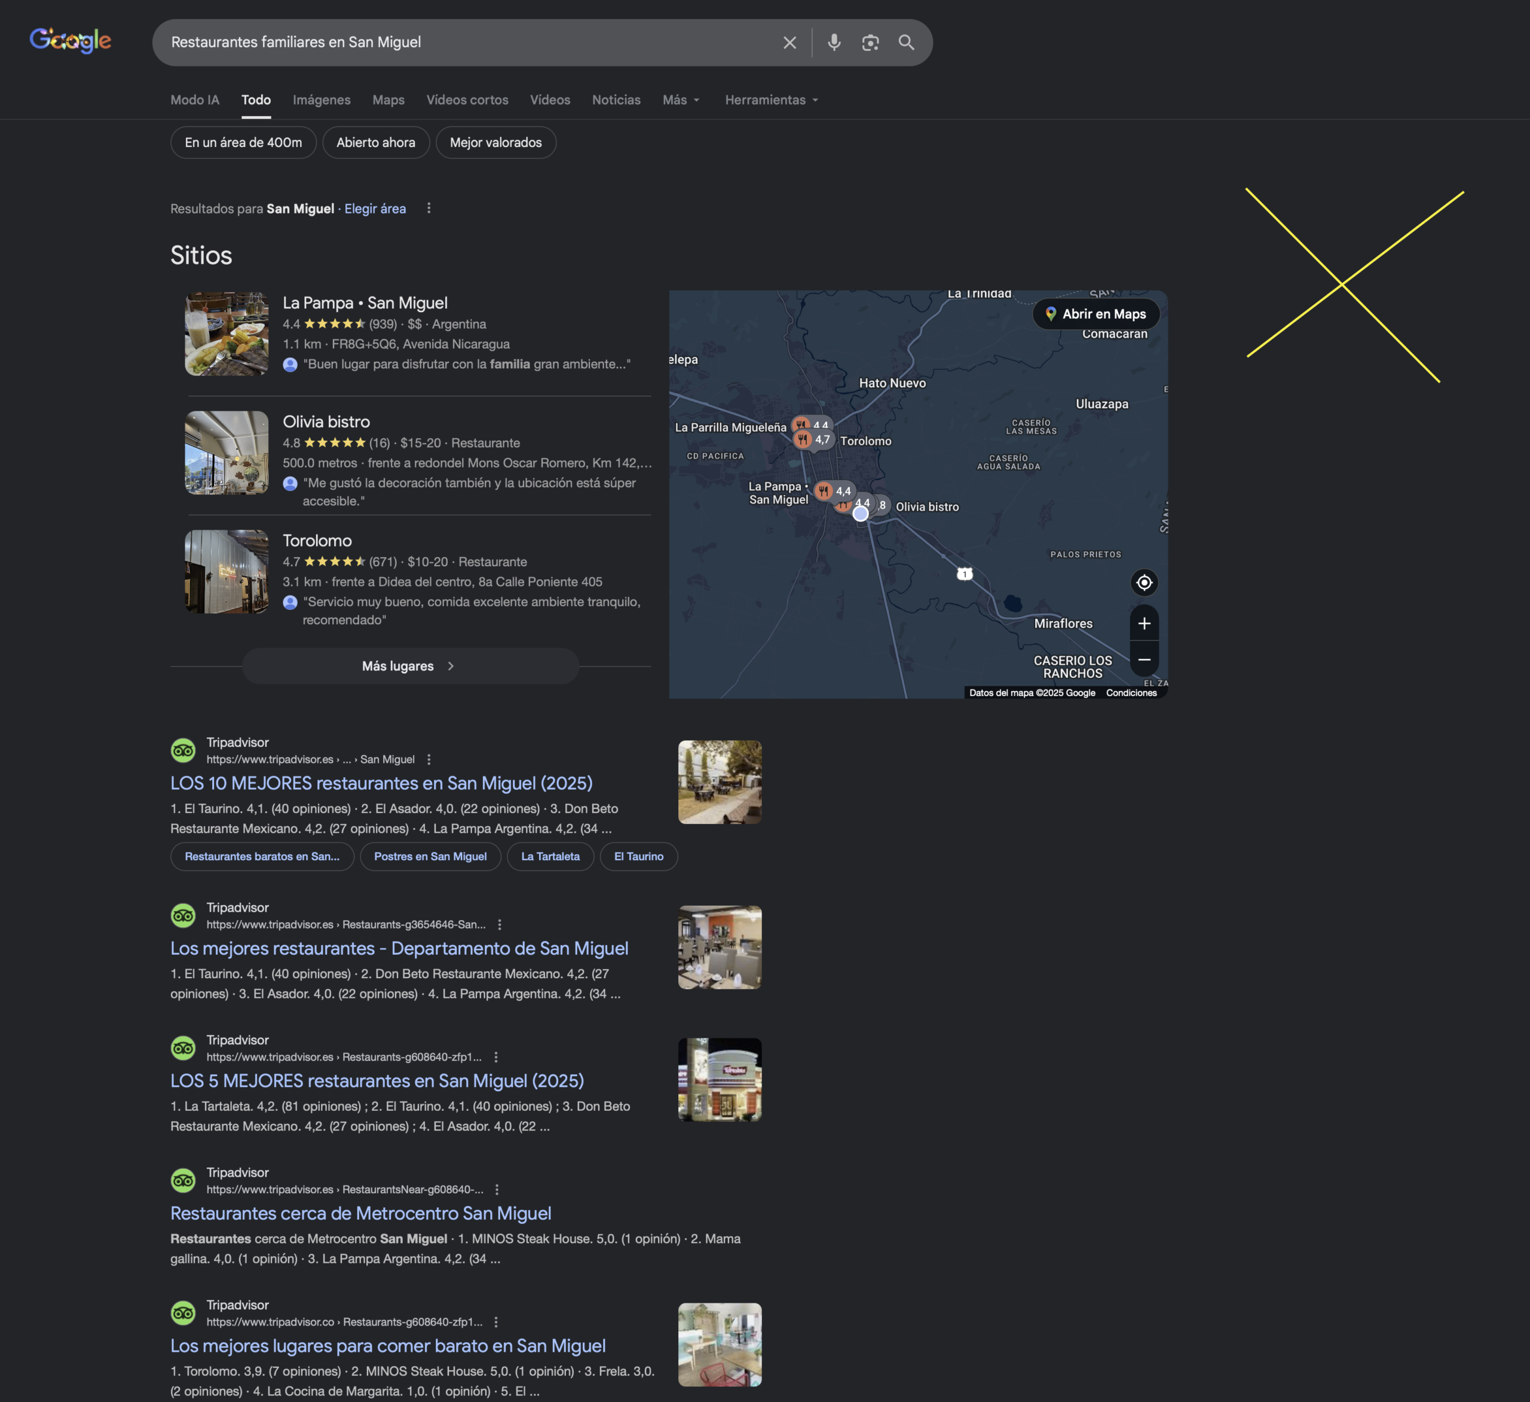Toggle the Abierto ahora filter chip
The image size is (1530, 1402).
tap(376, 143)
